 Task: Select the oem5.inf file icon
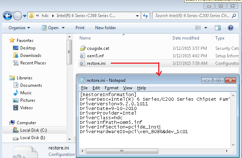tap(82, 56)
